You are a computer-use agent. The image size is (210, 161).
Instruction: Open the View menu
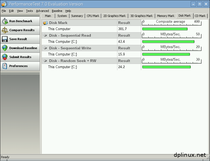[x=20, y=11]
